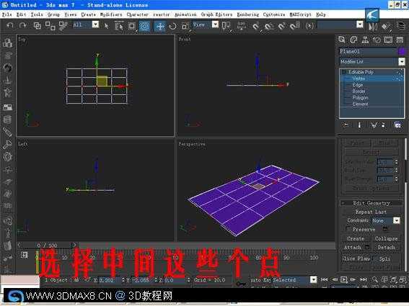Toggle pin stack icon under modifier stack
This screenshot has height=306, width=409.
346,125
